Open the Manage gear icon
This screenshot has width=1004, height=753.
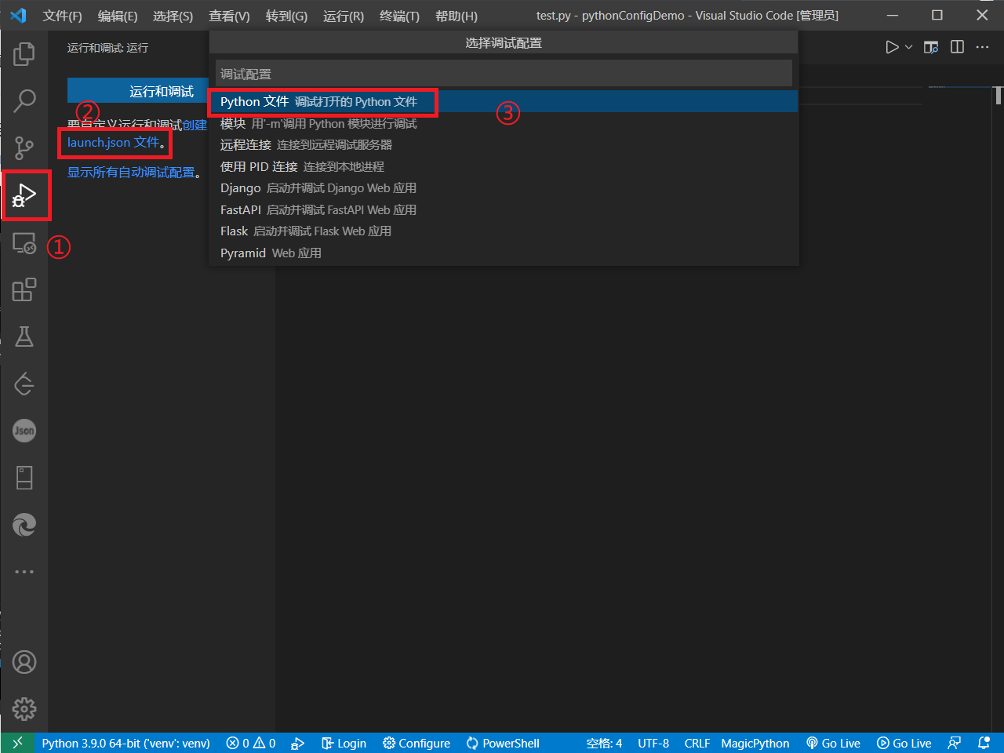pyautogui.click(x=24, y=709)
